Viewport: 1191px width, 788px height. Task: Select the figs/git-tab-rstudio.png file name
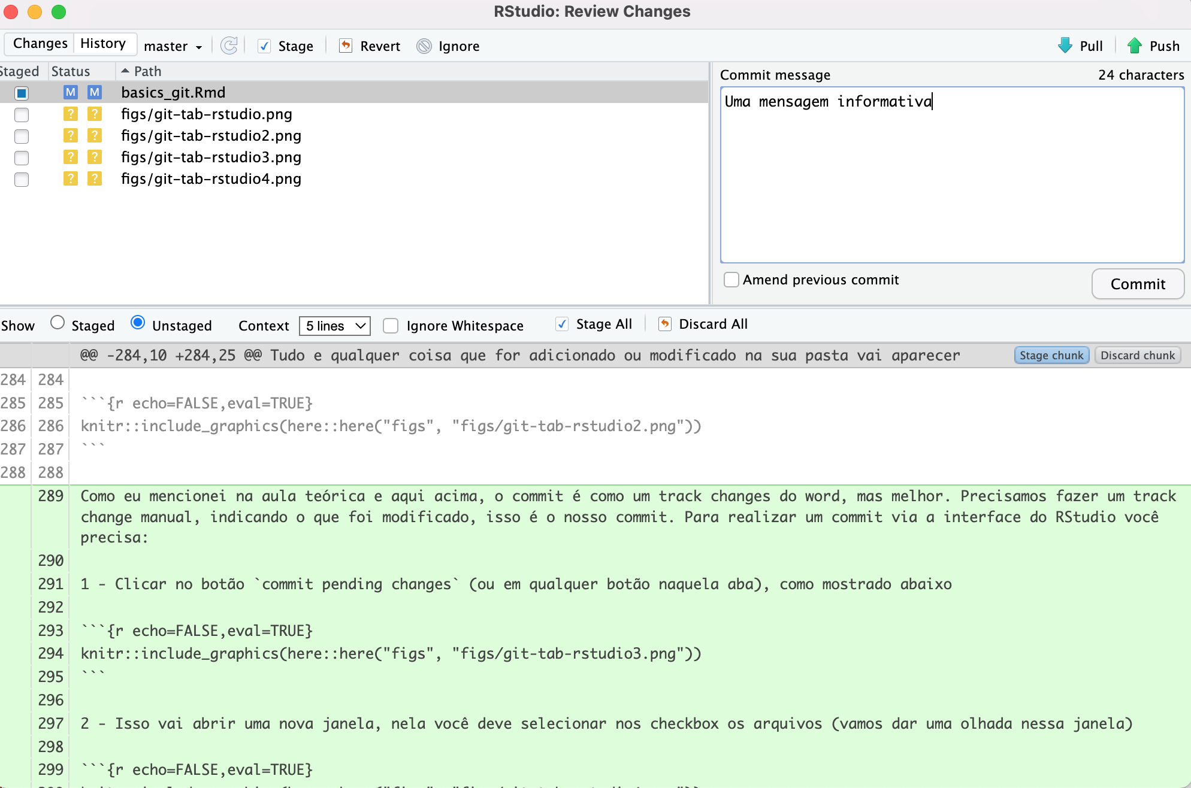(207, 114)
